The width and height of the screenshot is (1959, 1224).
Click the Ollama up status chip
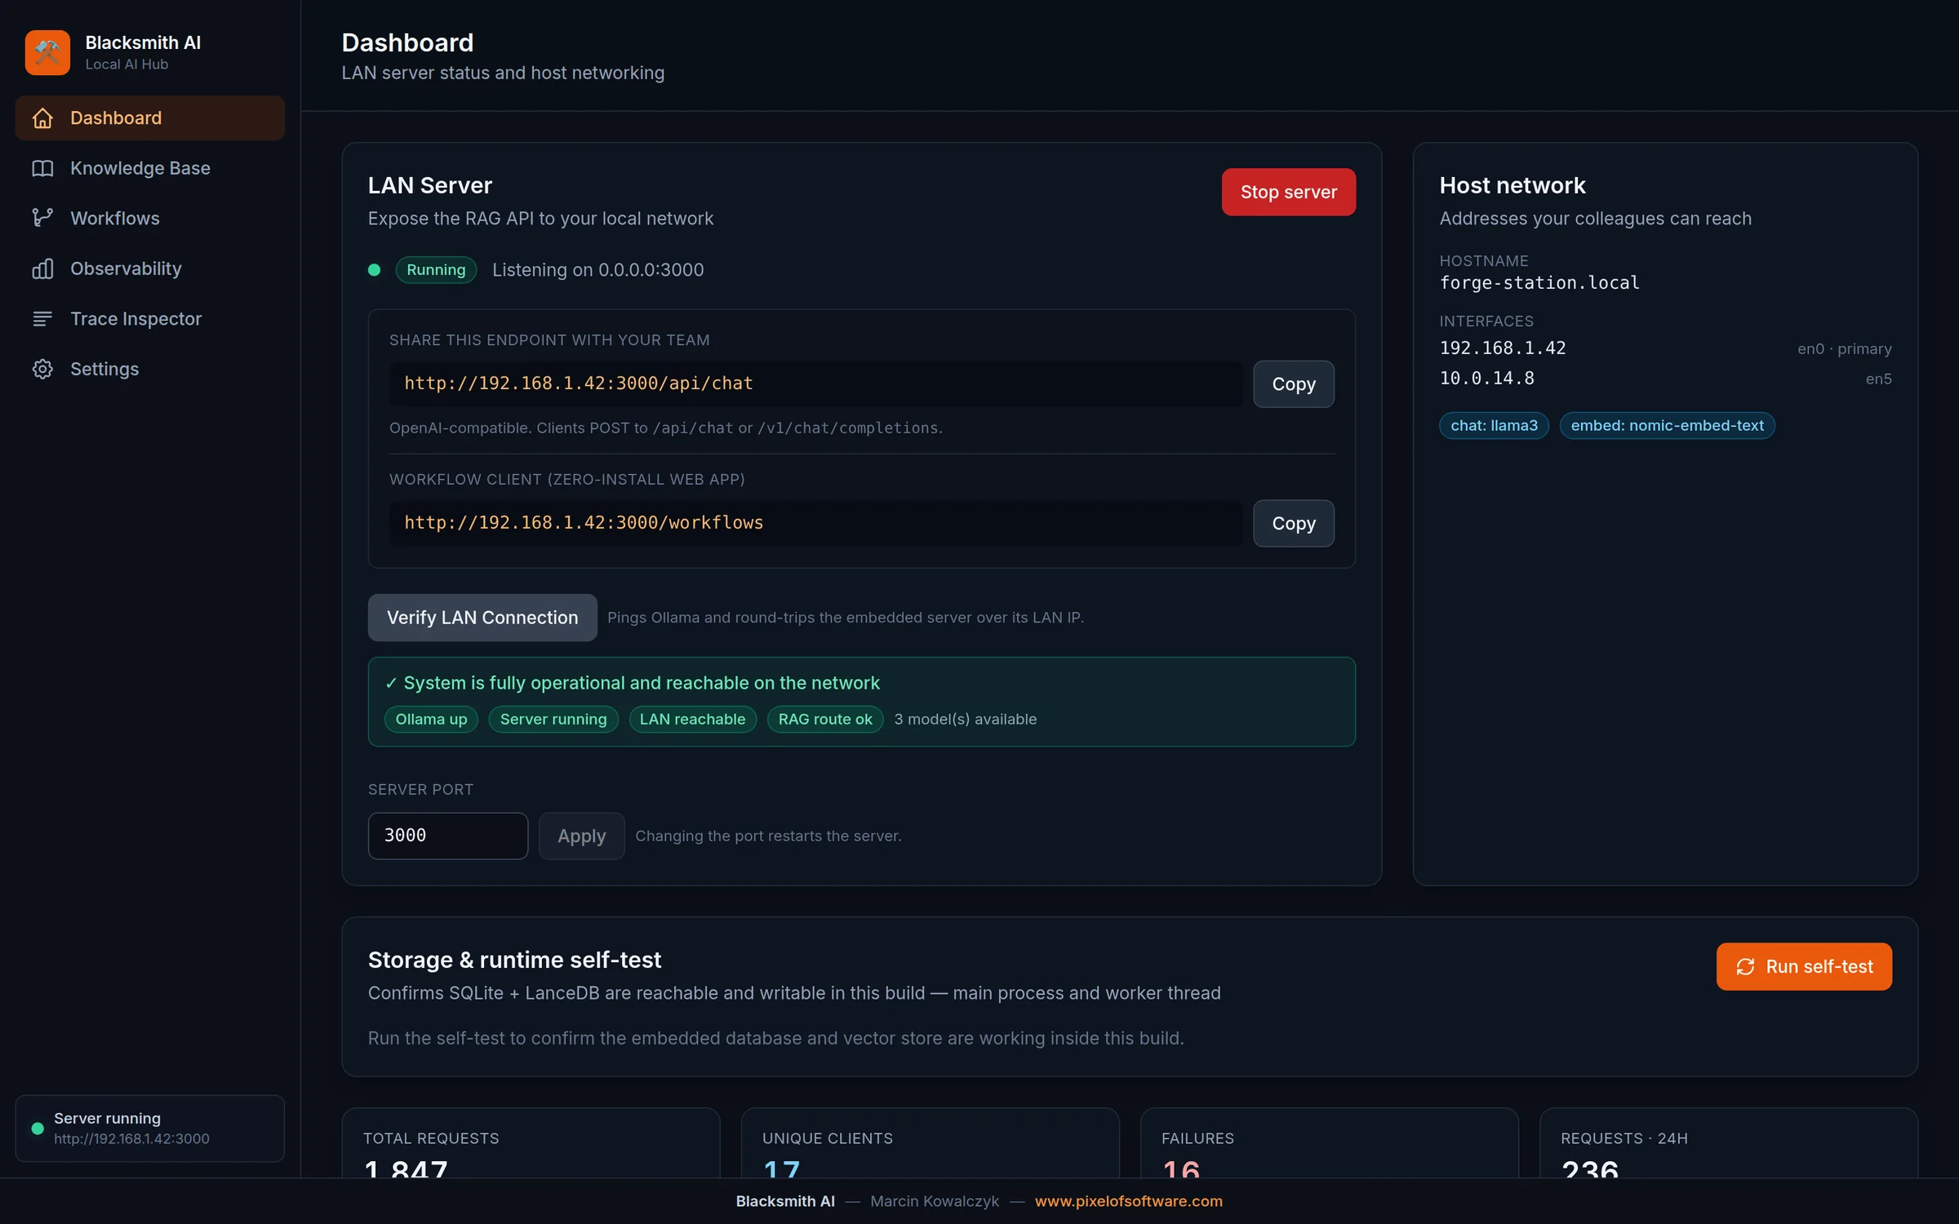click(431, 719)
